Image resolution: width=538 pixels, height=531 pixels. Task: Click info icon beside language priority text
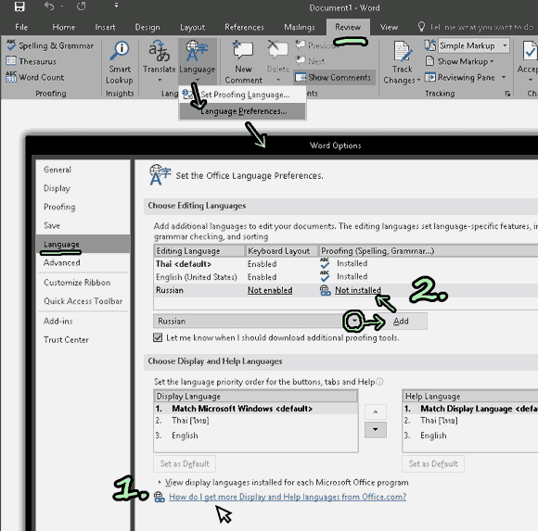379,382
